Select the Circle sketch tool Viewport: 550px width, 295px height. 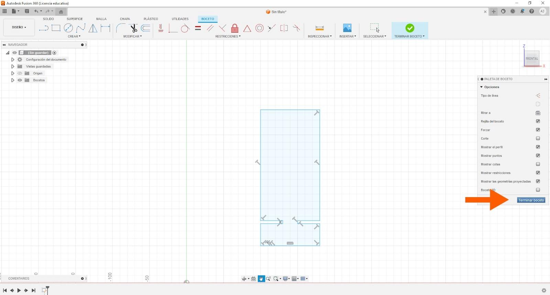point(68,28)
